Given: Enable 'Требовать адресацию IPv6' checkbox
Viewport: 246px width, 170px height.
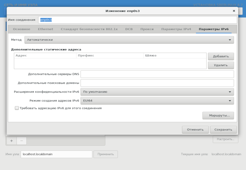Looking at the screenshot, I should click(17, 108).
